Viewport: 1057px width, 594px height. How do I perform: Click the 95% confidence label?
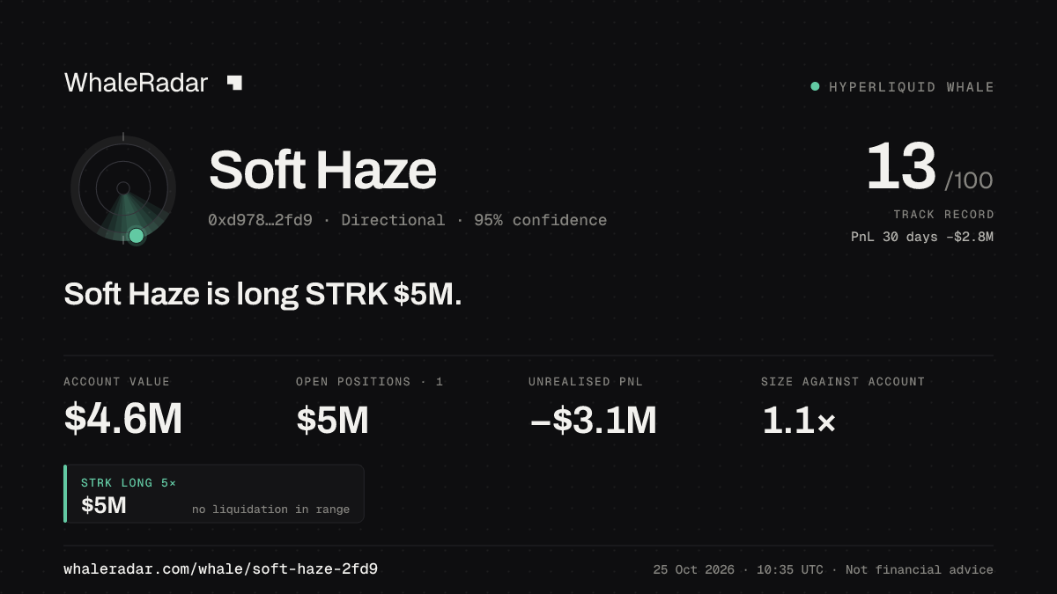(x=540, y=220)
